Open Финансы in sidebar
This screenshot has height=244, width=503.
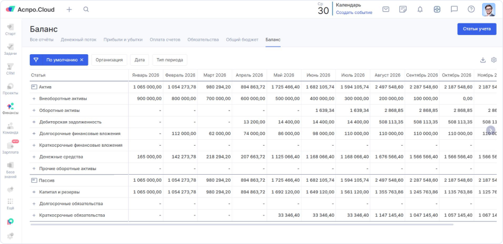click(10, 109)
